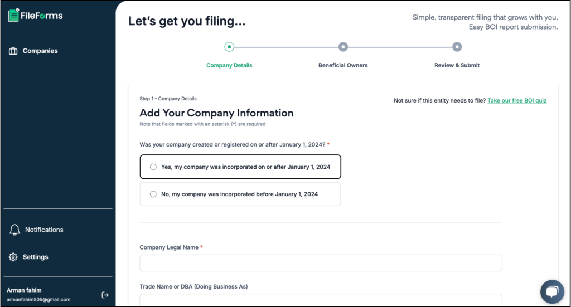The height and width of the screenshot is (307, 571).
Task: Click the Company Legal Name input field
Action: 321,263
